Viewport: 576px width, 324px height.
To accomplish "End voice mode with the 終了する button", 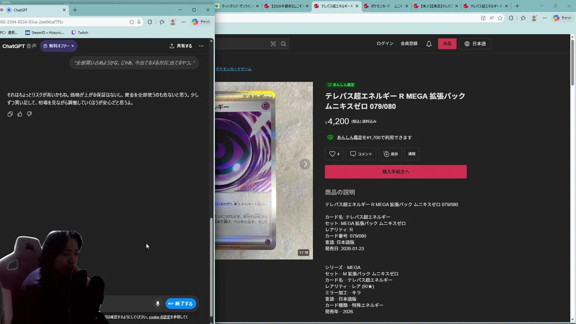I will click(x=181, y=304).
